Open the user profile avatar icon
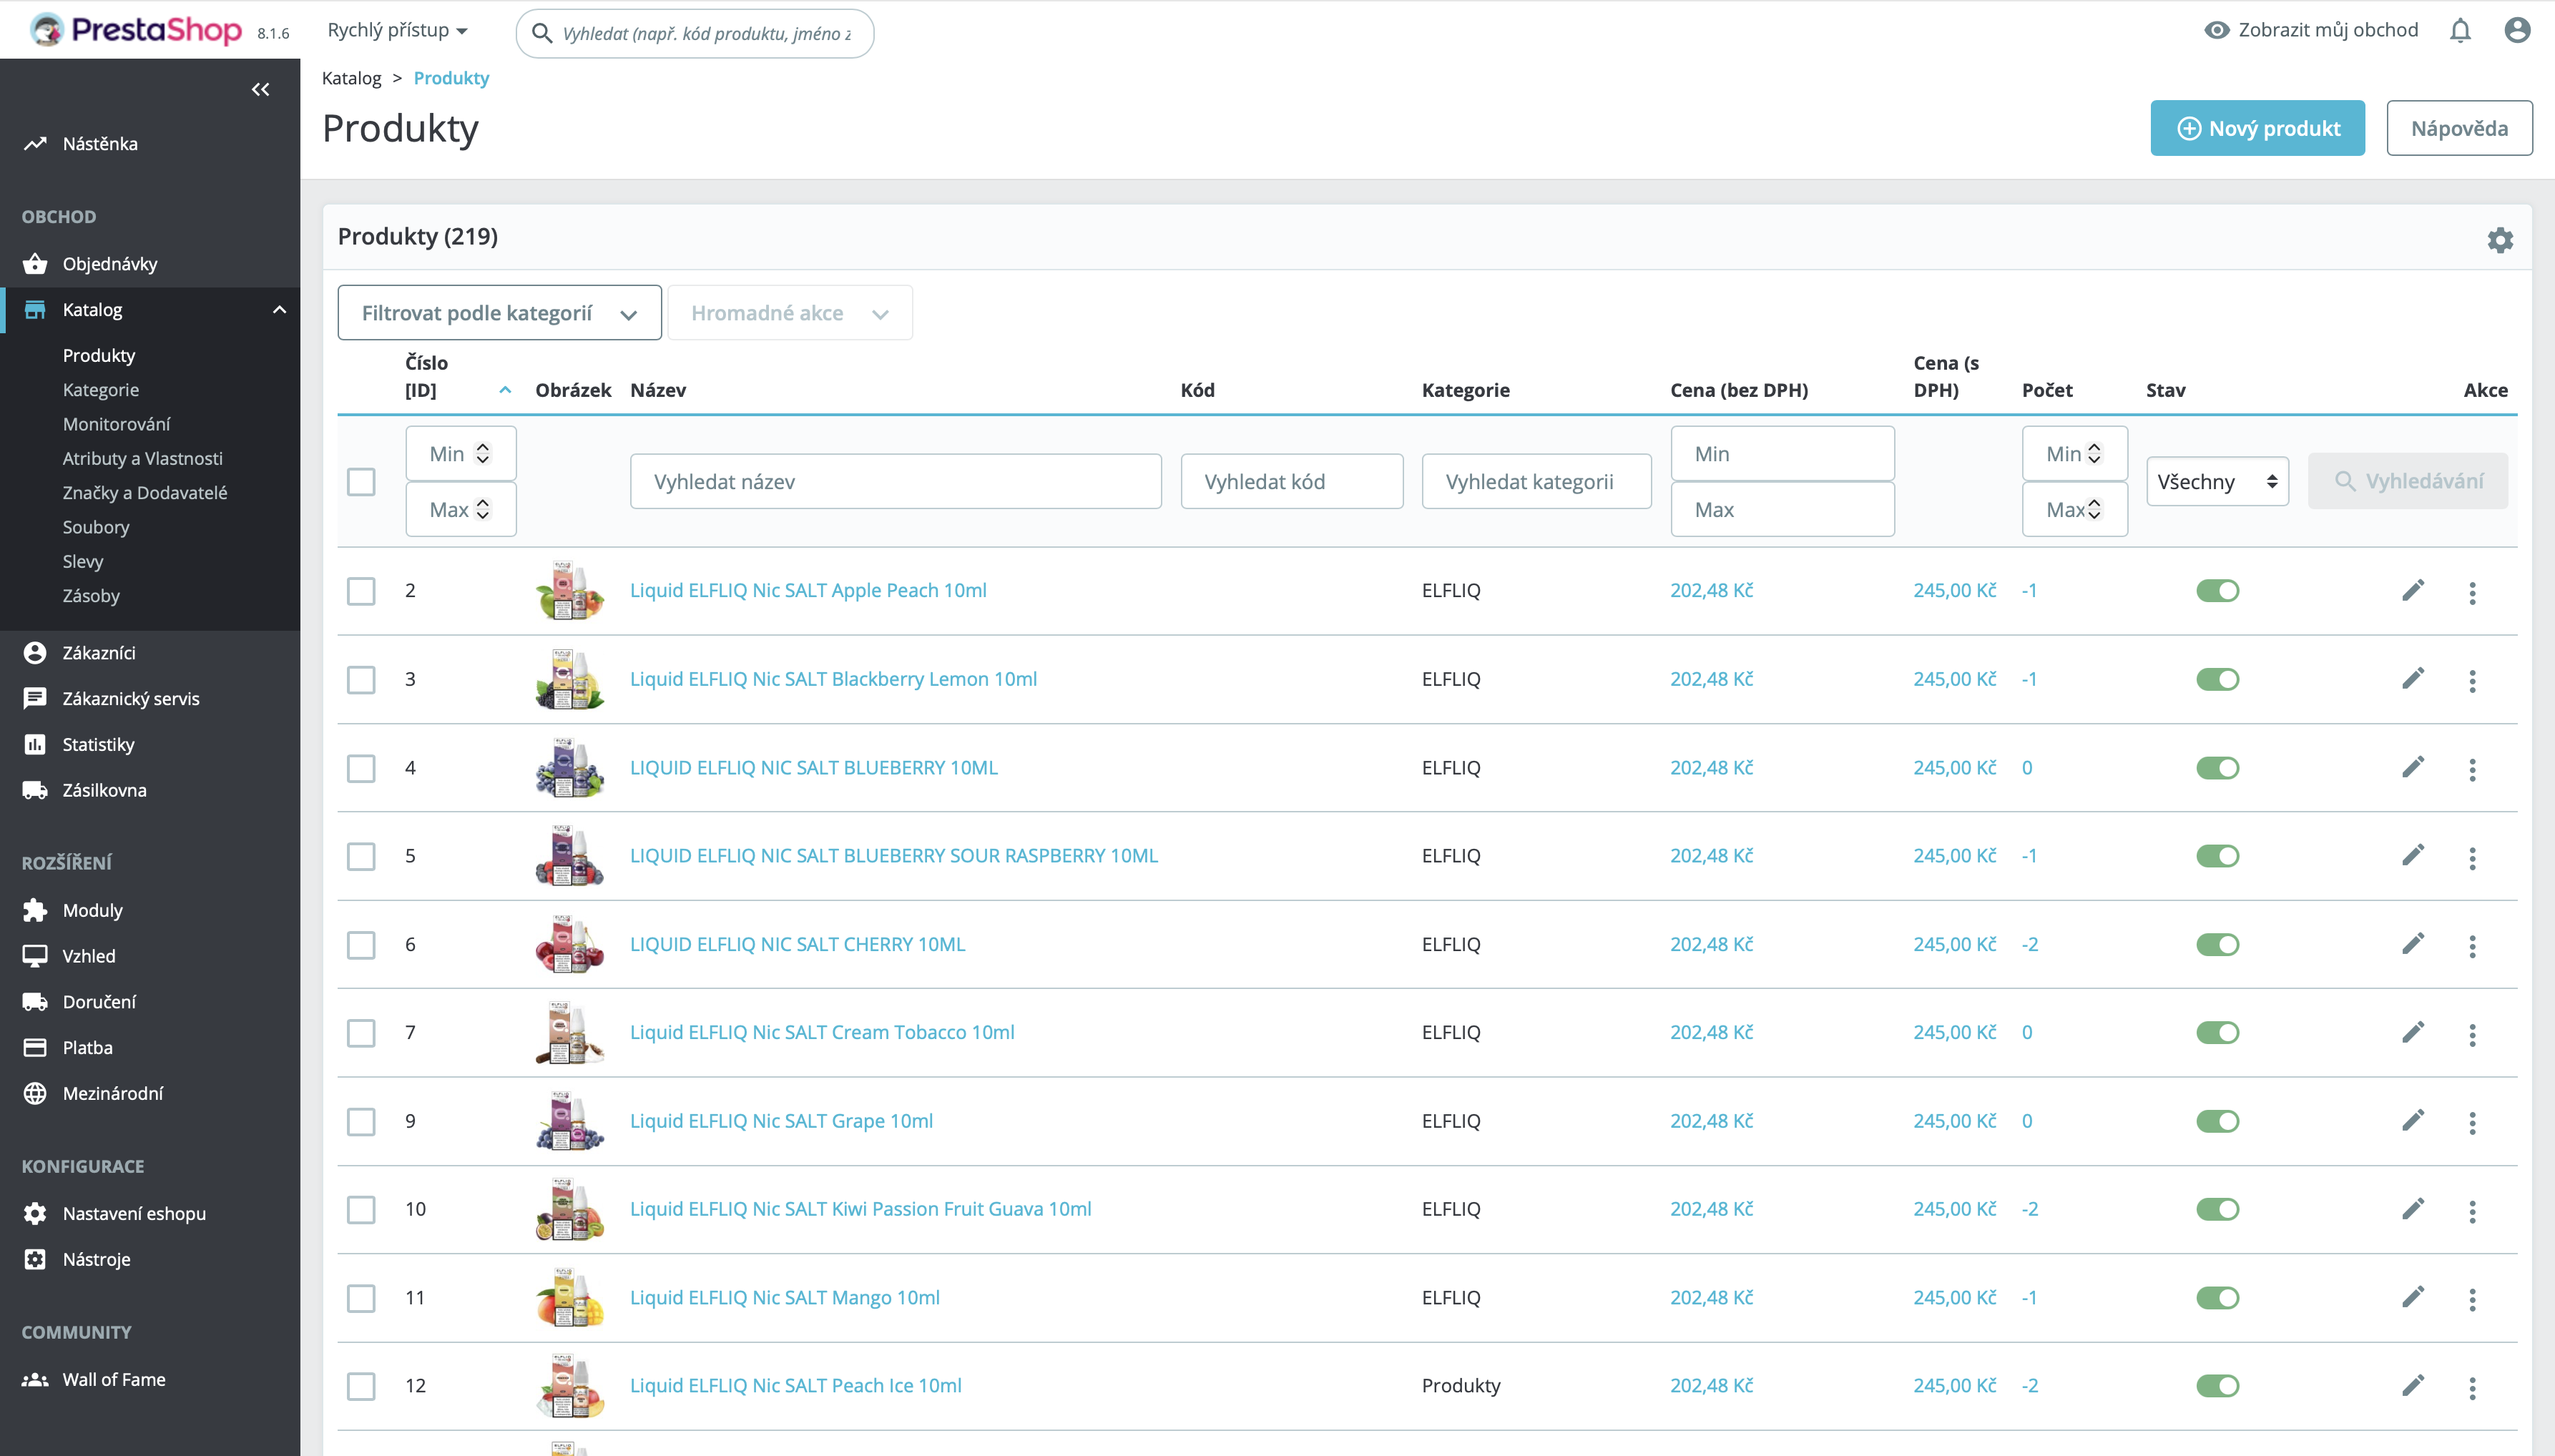The image size is (2555, 1456). tap(2517, 31)
